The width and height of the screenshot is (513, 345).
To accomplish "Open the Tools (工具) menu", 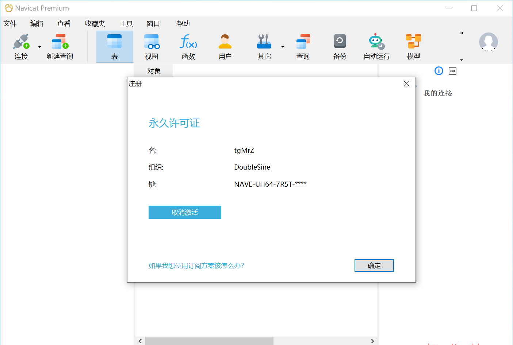I will pos(126,24).
